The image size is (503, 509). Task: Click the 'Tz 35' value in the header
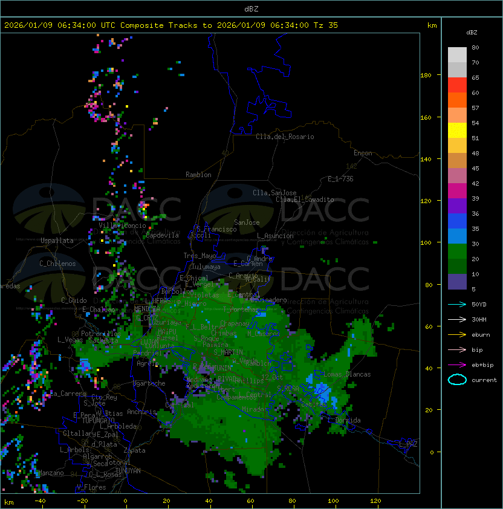click(x=326, y=25)
